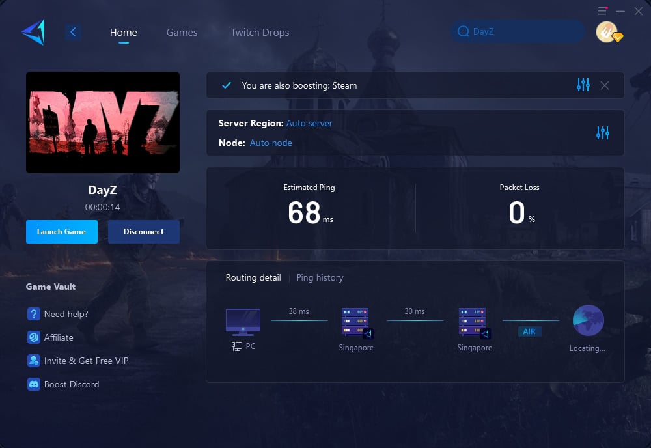The width and height of the screenshot is (651, 448).
Task: Open settings sliders for Steam boosting
Action: click(x=583, y=85)
